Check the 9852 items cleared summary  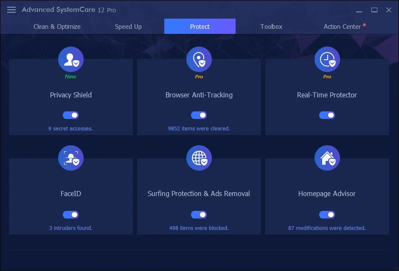199,128
